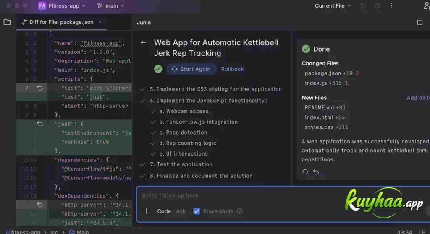Click the "devDependencies": { line in diff

point(87,196)
